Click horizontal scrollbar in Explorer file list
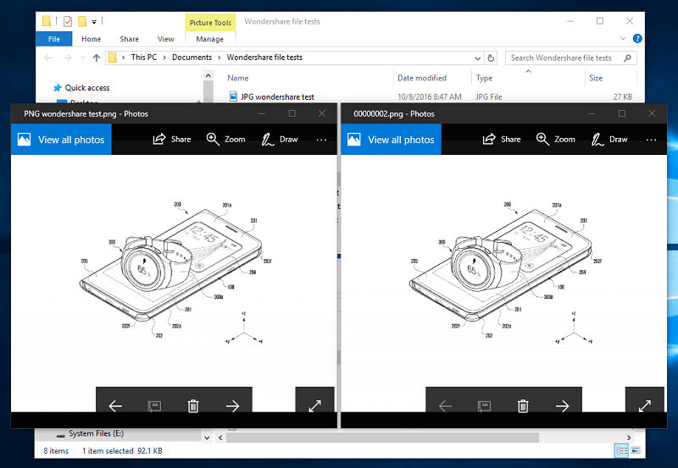The image size is (678, 468). click(383, 438)
